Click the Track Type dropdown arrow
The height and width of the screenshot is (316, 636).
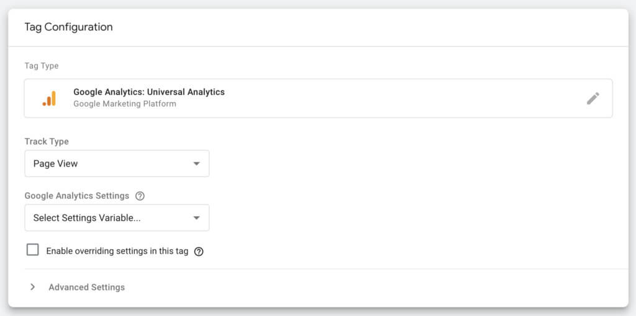tap(196, 164)
